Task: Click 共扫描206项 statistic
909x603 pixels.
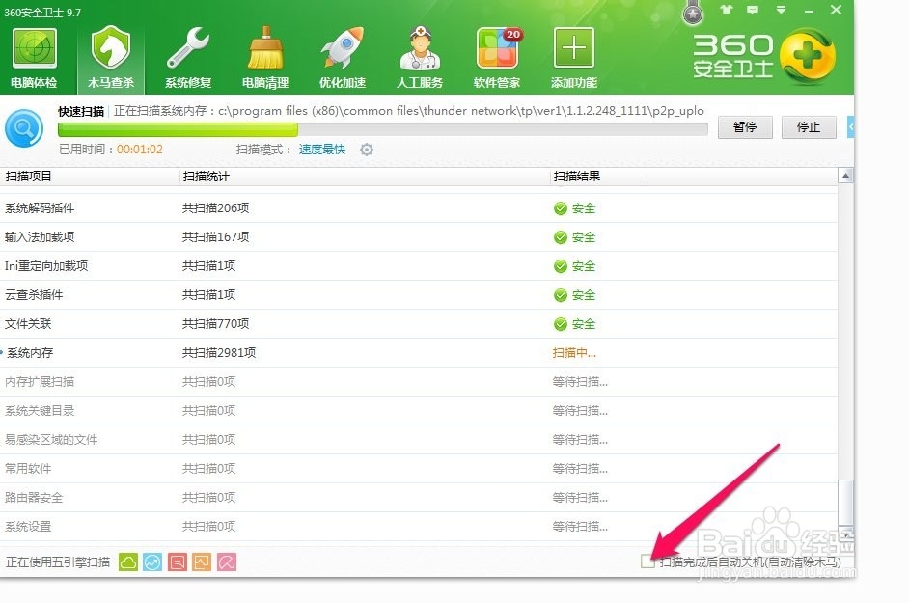Action: (215, 208)
